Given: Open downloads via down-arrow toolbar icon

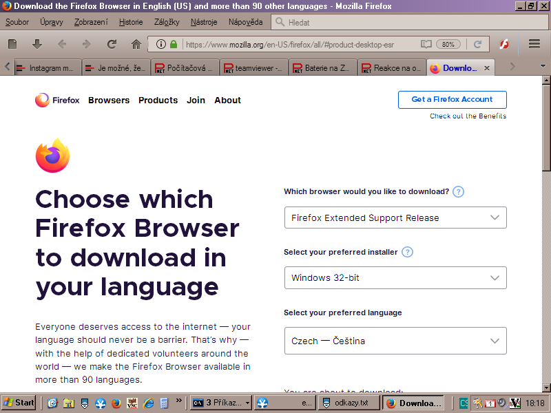Looking at the screenshot, I should 37,44.
